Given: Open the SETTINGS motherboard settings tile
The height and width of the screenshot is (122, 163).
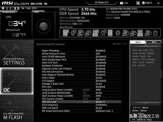Looking at the screenshot, I should point(17,54).
